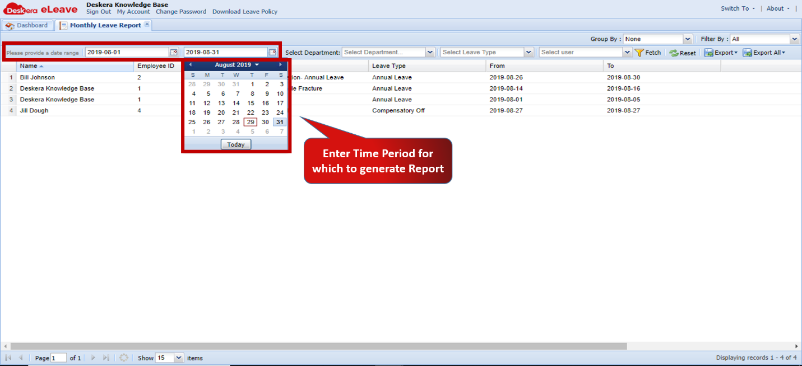Click the Deskera eLeave logo
The image size is (802, 366).
coord(40,8)
